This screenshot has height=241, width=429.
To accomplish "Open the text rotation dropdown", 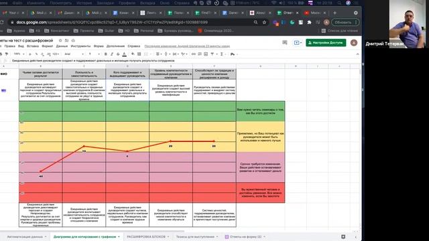I will 184,54.
